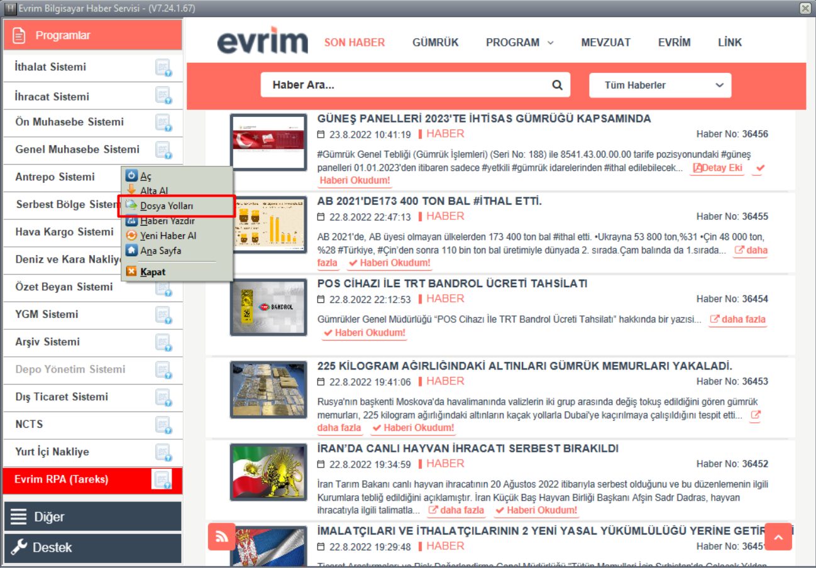Viewport: 816px width, 568px height.
Task: Open the Hava Kargo Sistemi program
Action: 65,232
